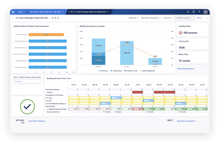Open the search icon in top bar
The height and width of the screenshot is (143, 219).
188,12
